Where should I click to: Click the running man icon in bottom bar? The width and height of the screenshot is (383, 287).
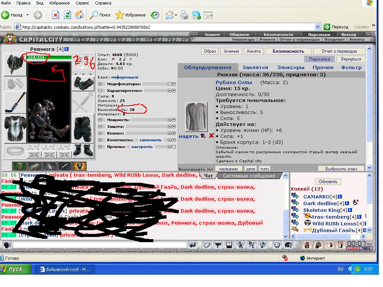click(x=240, y=245)
